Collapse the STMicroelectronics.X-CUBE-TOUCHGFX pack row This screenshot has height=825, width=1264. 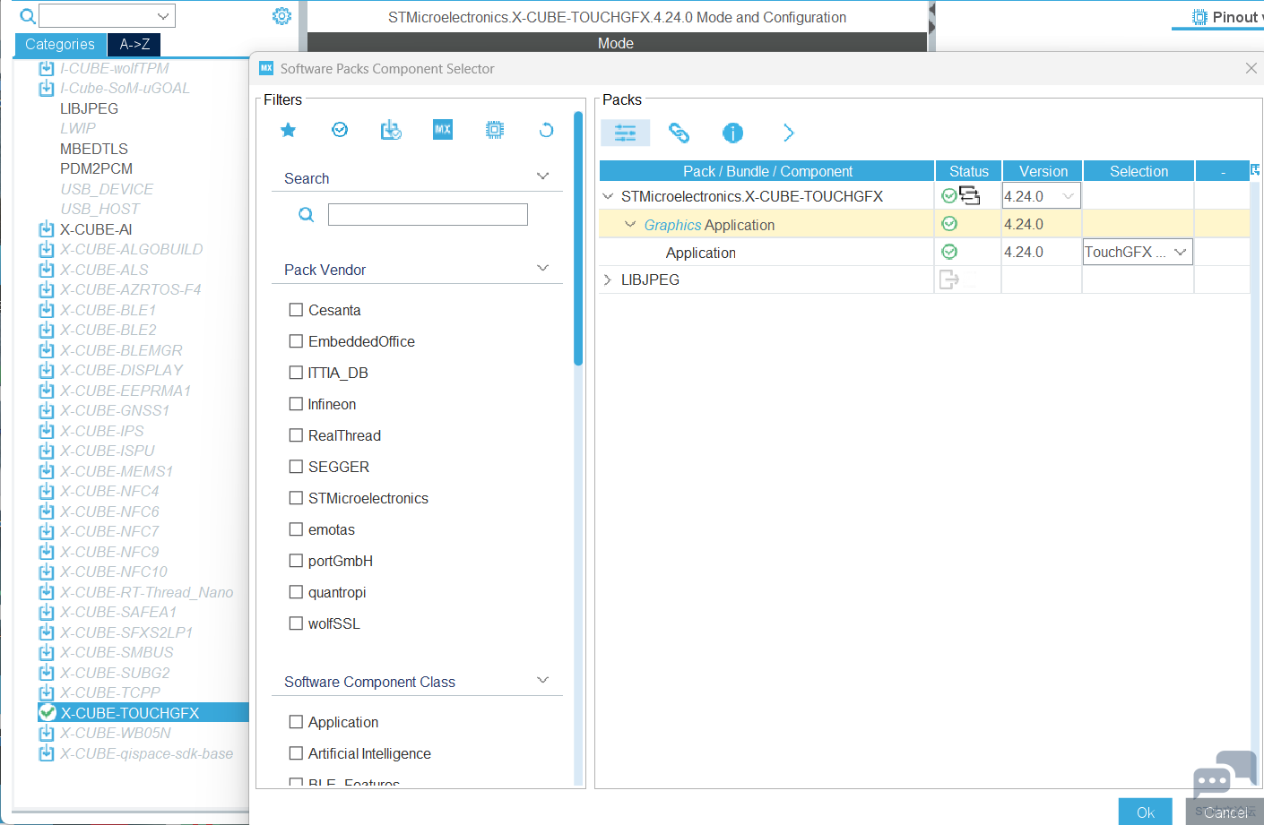[x=609, y=196]
